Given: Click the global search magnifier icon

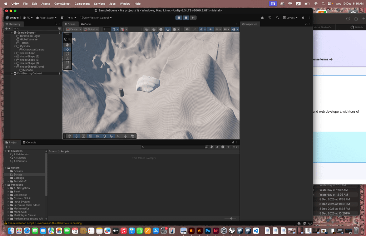Looking at the screenshot, I should (277, 18).
